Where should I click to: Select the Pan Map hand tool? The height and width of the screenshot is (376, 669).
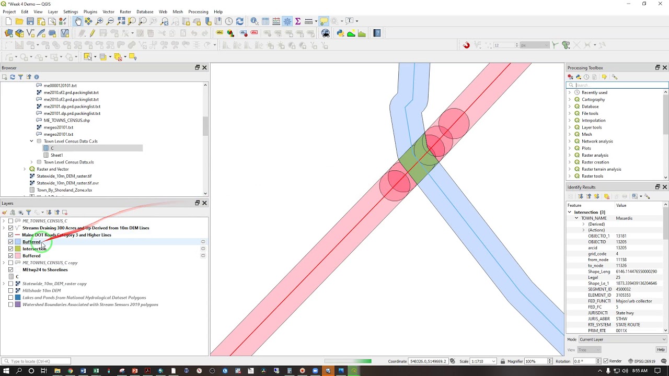tap(78, 21)
